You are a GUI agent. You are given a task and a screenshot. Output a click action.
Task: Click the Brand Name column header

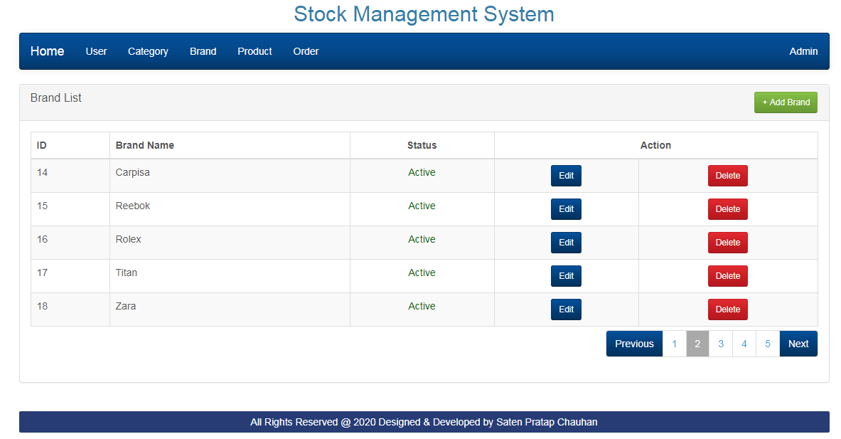[x=230, y=145]
